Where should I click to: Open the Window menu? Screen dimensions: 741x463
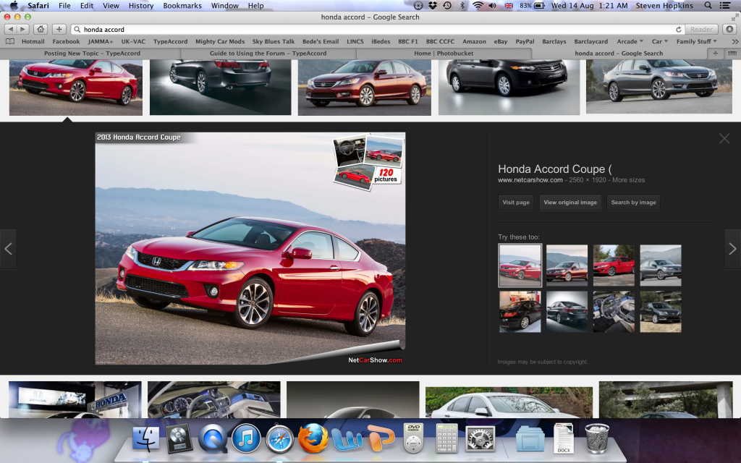tap(224, 6)
